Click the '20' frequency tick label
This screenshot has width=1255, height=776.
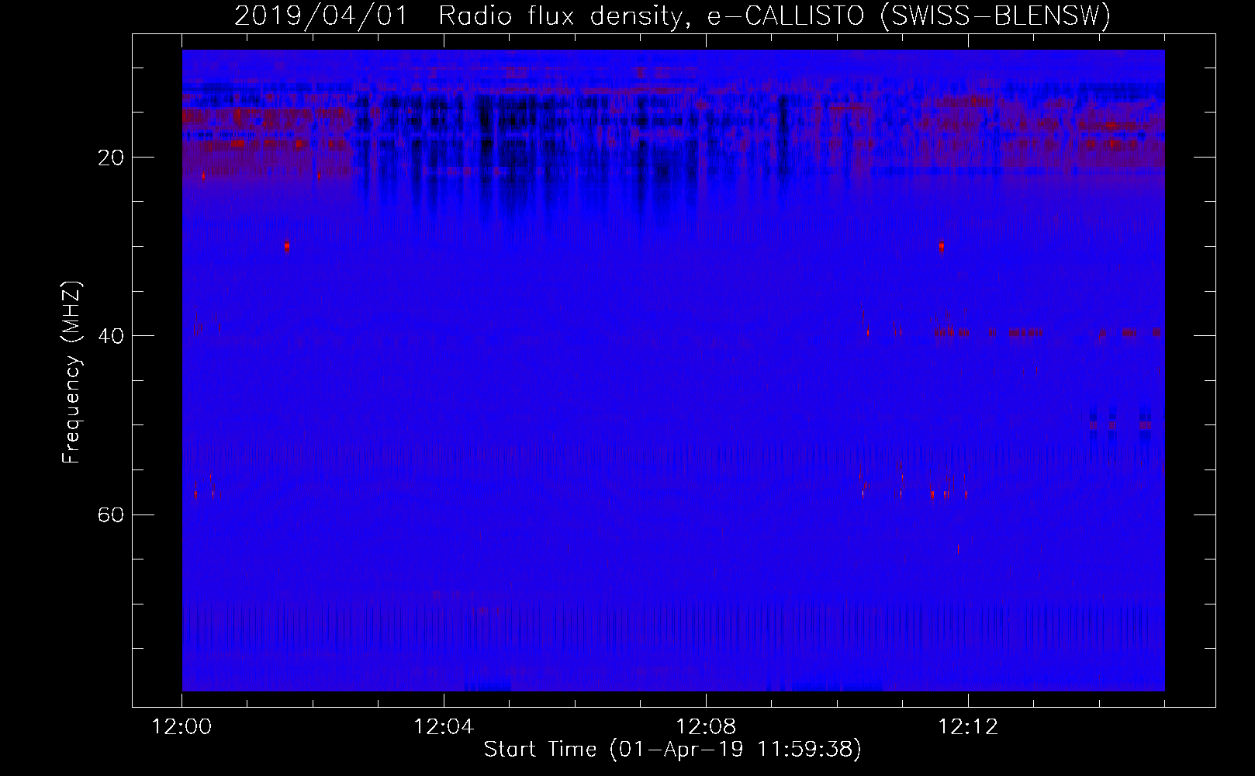point(111,158)
